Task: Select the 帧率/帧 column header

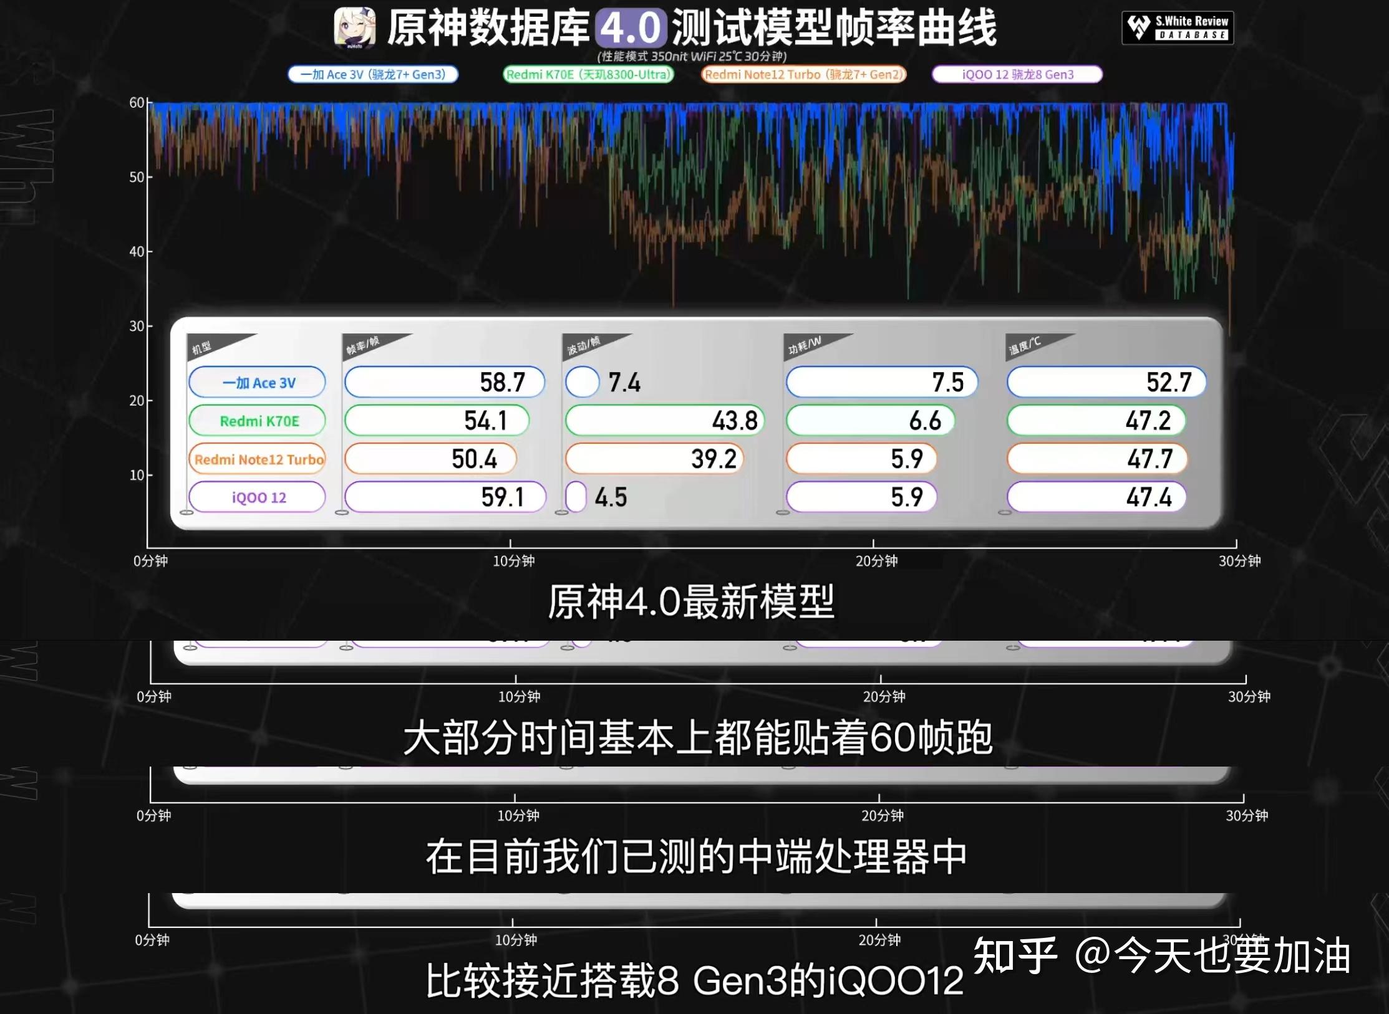Action: point(362,346)
